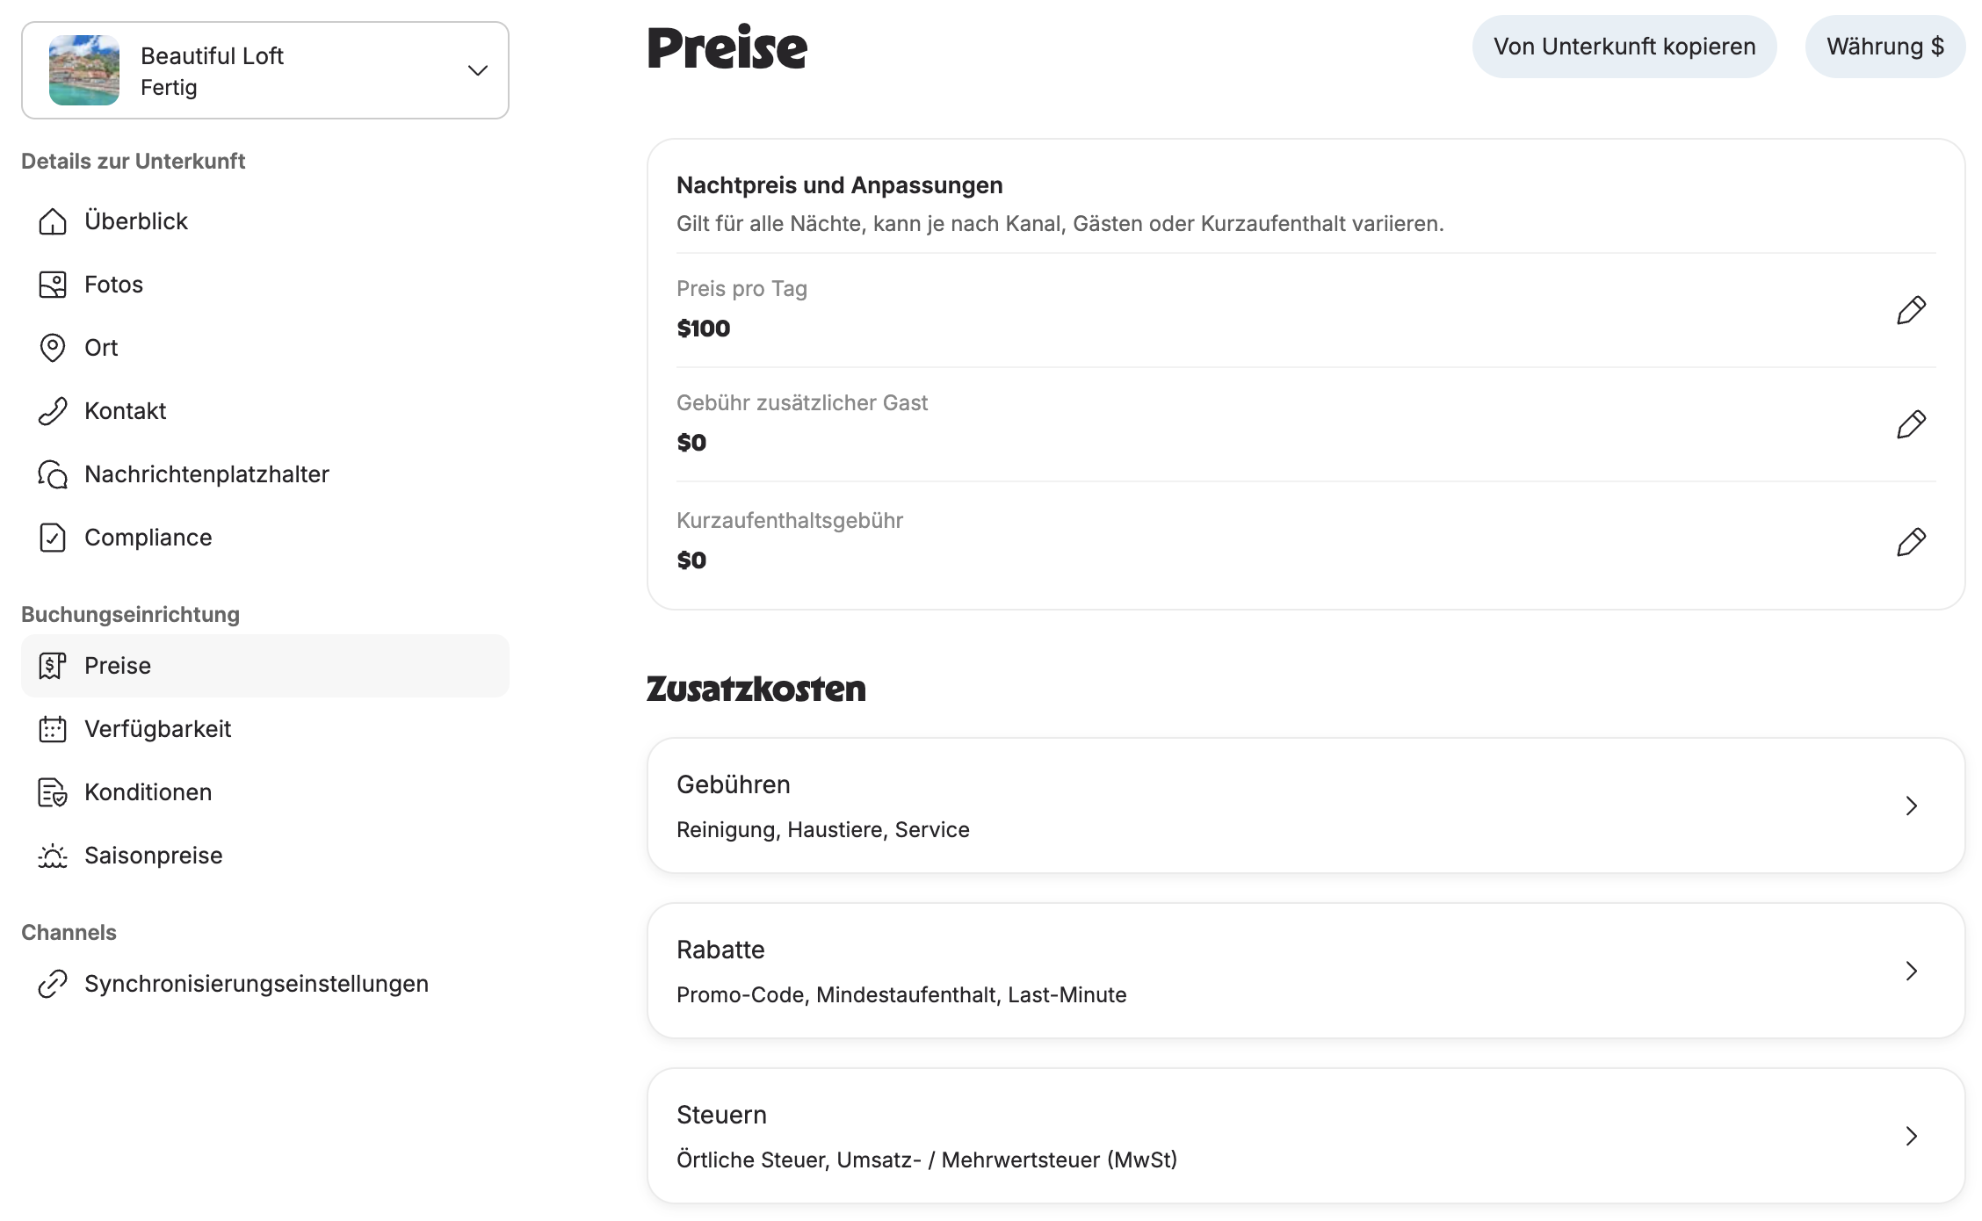Click Von Unterkunft kopieren button
1982x1221 pixels.
coord(1624,47)
